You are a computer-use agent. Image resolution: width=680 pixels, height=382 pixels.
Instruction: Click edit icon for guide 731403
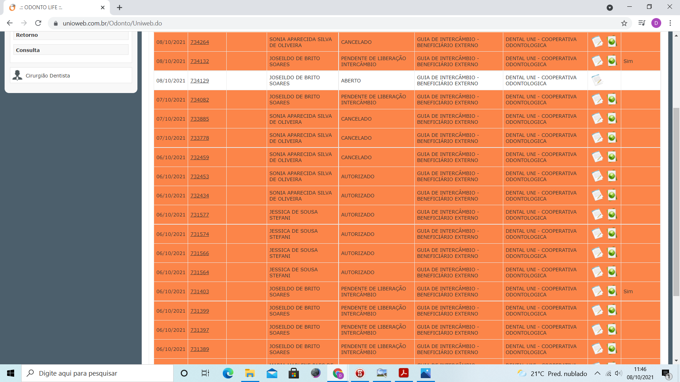[597, 291]
